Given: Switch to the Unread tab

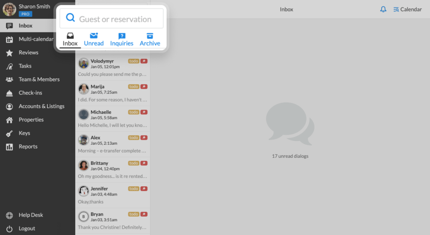Looking at the screenshot, I should pyautogui.click(x=94, y=39).
